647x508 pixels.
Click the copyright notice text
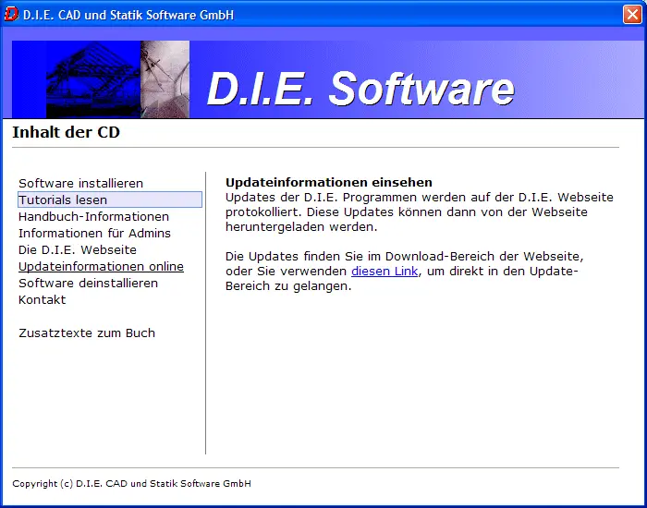point(131,483)
